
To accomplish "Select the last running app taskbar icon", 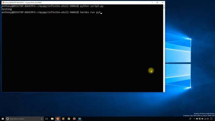I will (x=80, y=119).
